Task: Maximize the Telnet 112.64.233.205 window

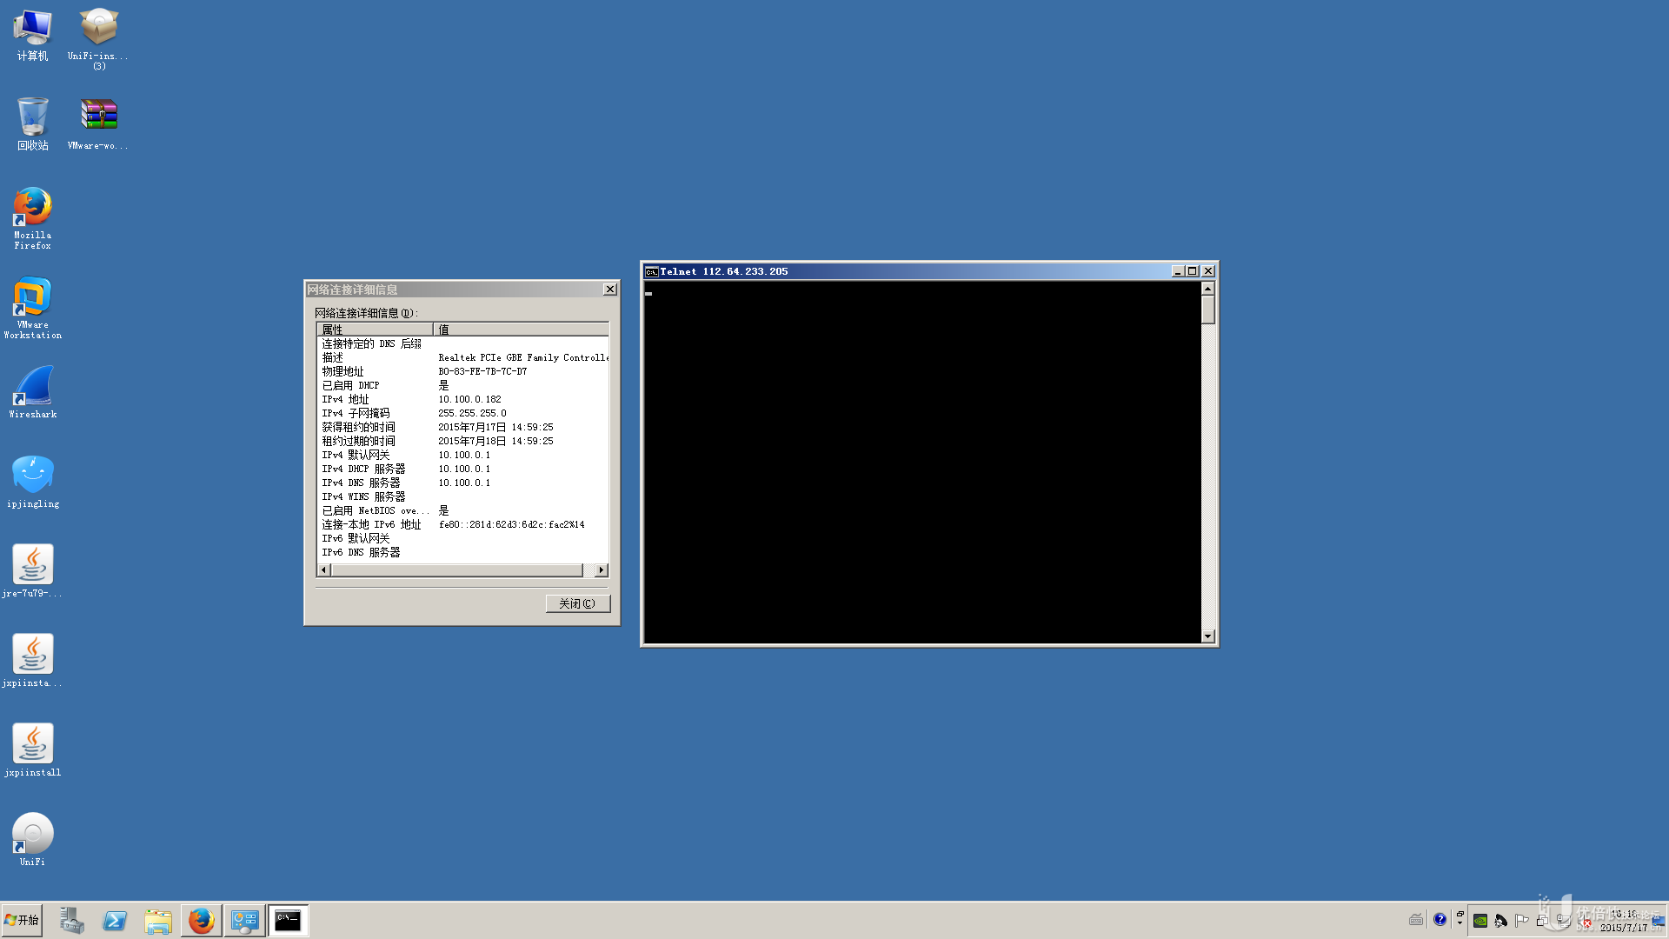Action: pyautogui.click(x=1193, y=271)
